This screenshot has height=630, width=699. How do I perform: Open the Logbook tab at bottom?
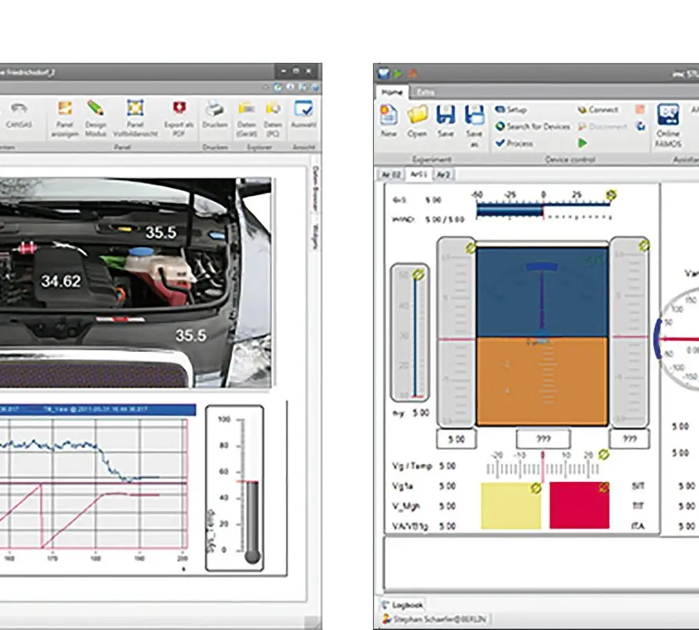[402, 605]
